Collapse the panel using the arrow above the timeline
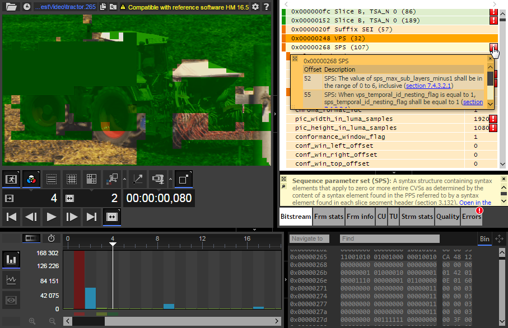Image resolution: width=508 pixels, height=328 pixels. tap(255, 229)
